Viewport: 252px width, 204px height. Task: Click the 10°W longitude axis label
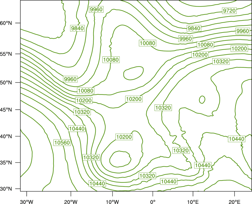click(112, 201)
